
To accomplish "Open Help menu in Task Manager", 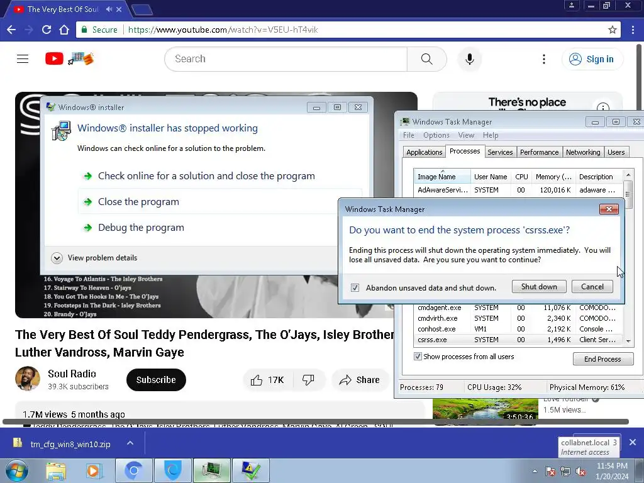I will click(x=491, y=135).
